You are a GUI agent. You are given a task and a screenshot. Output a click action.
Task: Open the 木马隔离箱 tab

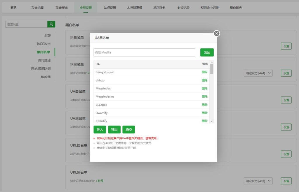[135, 8]
